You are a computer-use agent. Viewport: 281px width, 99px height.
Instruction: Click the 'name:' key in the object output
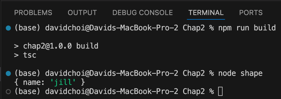[34, 83]
